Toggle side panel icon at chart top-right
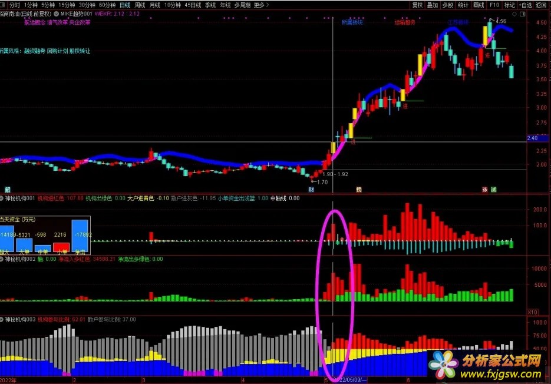The image size is (551, 384). [x=523, y=14]
